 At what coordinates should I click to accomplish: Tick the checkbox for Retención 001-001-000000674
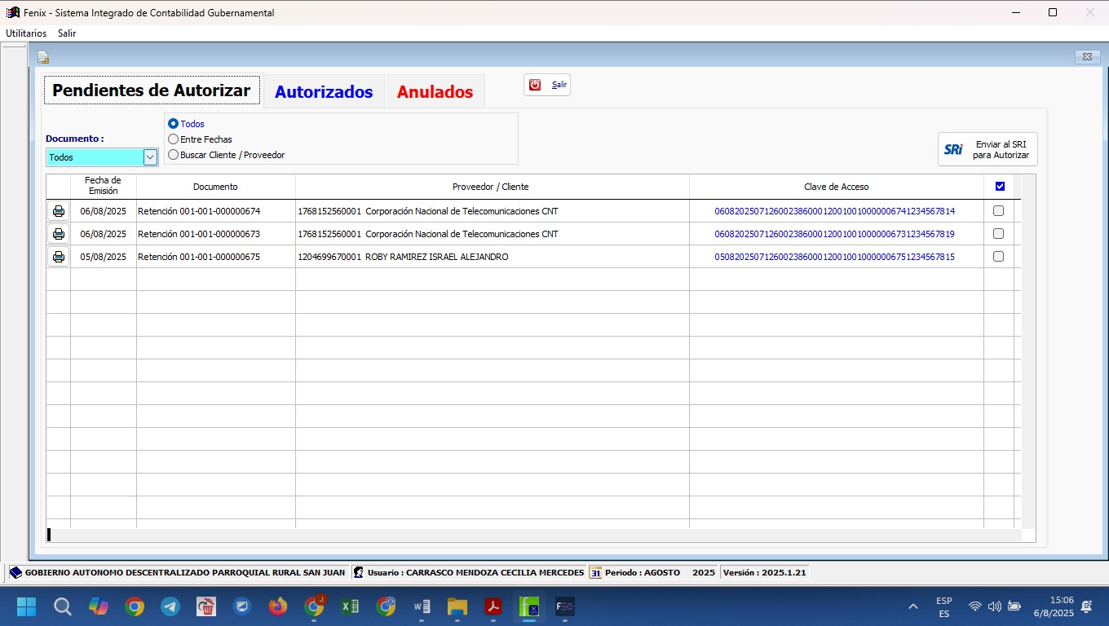coord(998,211)
